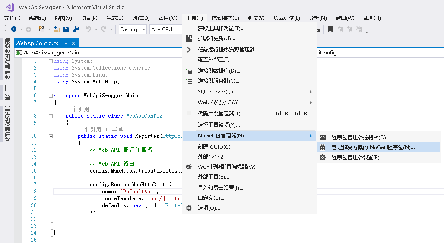Viewport: 444px width, 243px height.
Task: Click the 扩展和更新 extensions icon
Action: pos(189,38)
